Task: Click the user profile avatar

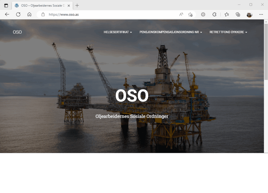Action: point(250,14)
